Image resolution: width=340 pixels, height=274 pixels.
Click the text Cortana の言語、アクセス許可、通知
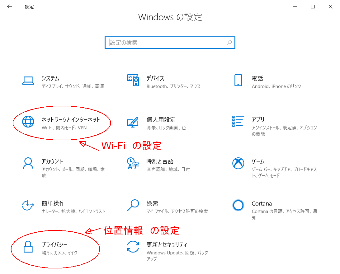pos(285,214)
